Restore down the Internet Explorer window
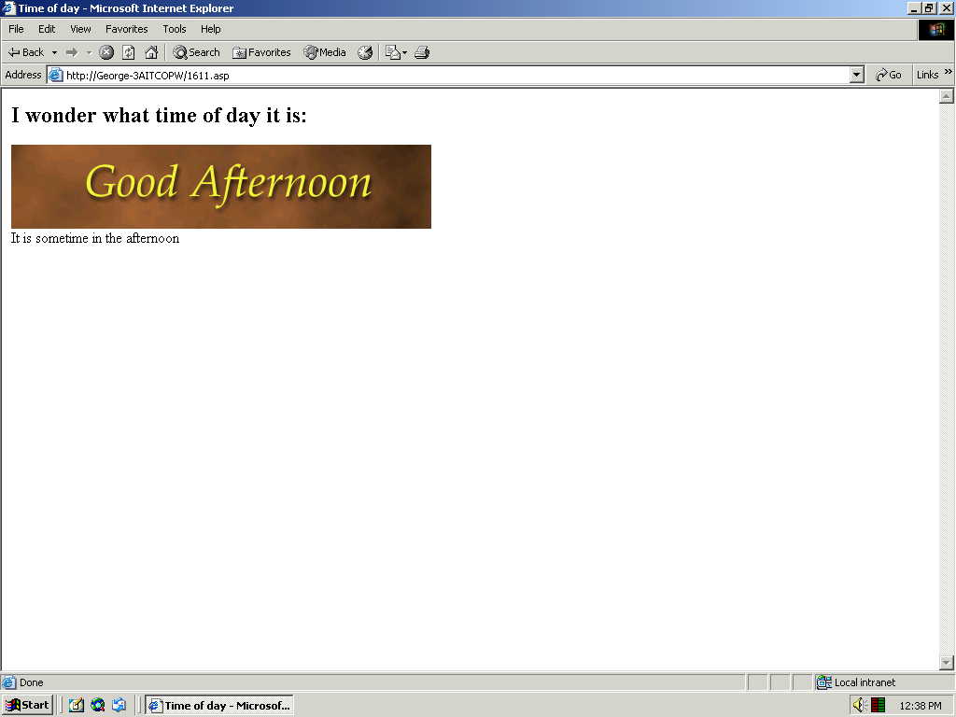Screen dimensions: 956x717 pyautogui.click(x=928, y=8)
